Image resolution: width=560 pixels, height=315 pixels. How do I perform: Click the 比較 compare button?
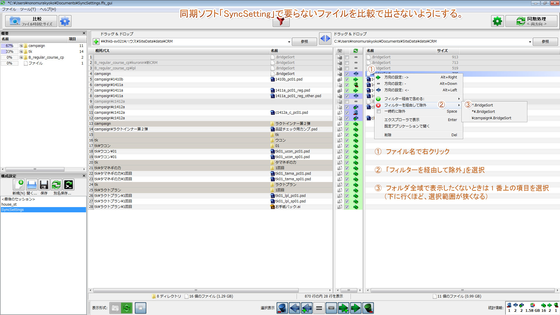[31, 21]
